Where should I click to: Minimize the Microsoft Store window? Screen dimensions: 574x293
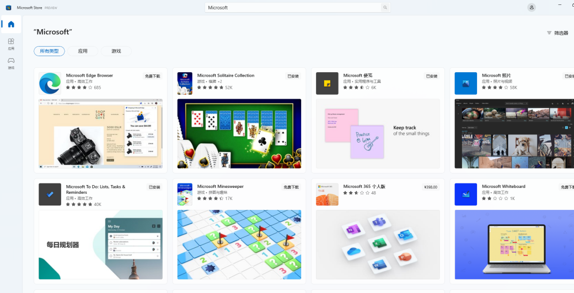(560, 4)
